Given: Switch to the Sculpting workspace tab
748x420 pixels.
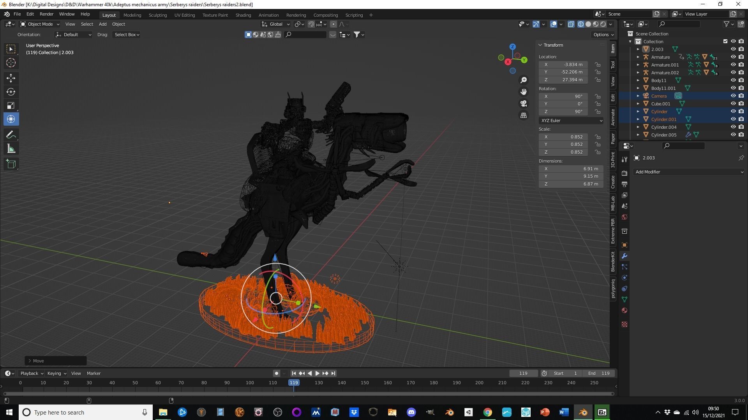Looking at the screenshot, I should tap(158, 15).
